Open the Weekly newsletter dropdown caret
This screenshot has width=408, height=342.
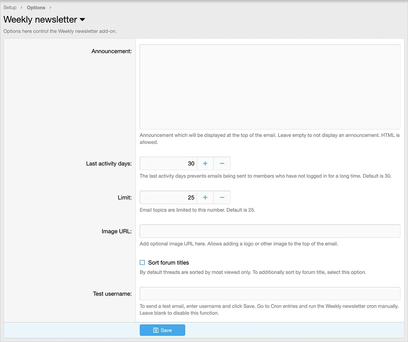82,20
